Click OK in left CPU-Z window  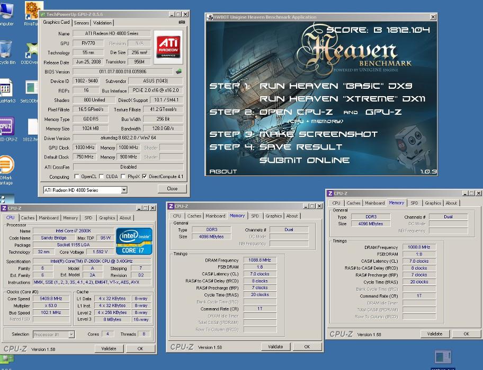(x=140, y=348)
